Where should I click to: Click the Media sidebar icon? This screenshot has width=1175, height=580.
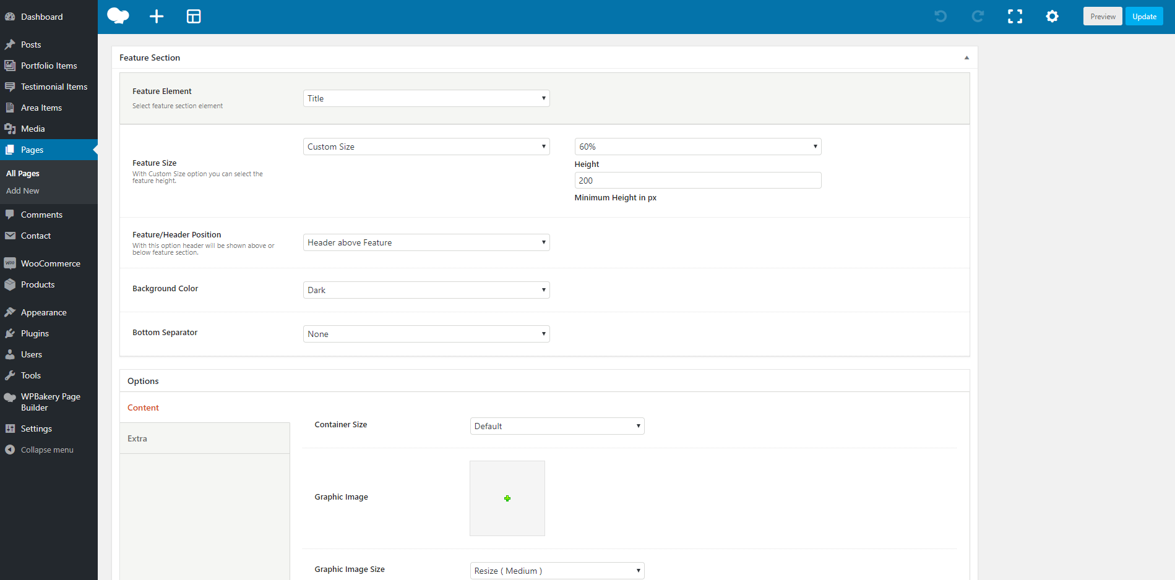coord(10,129)
